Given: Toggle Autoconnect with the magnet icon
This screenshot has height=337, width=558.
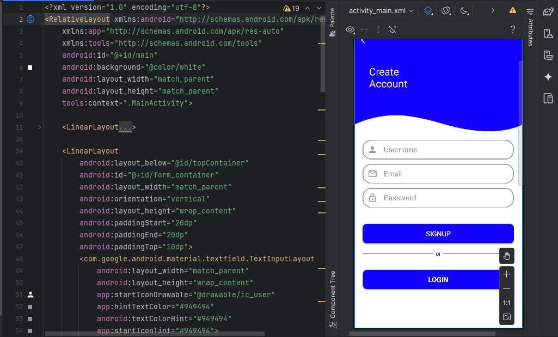Looking at the screenshot, I should (393, 29).
